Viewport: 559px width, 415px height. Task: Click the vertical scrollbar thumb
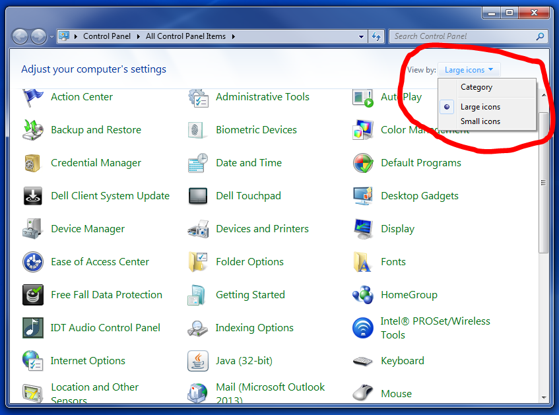(543, 183)
